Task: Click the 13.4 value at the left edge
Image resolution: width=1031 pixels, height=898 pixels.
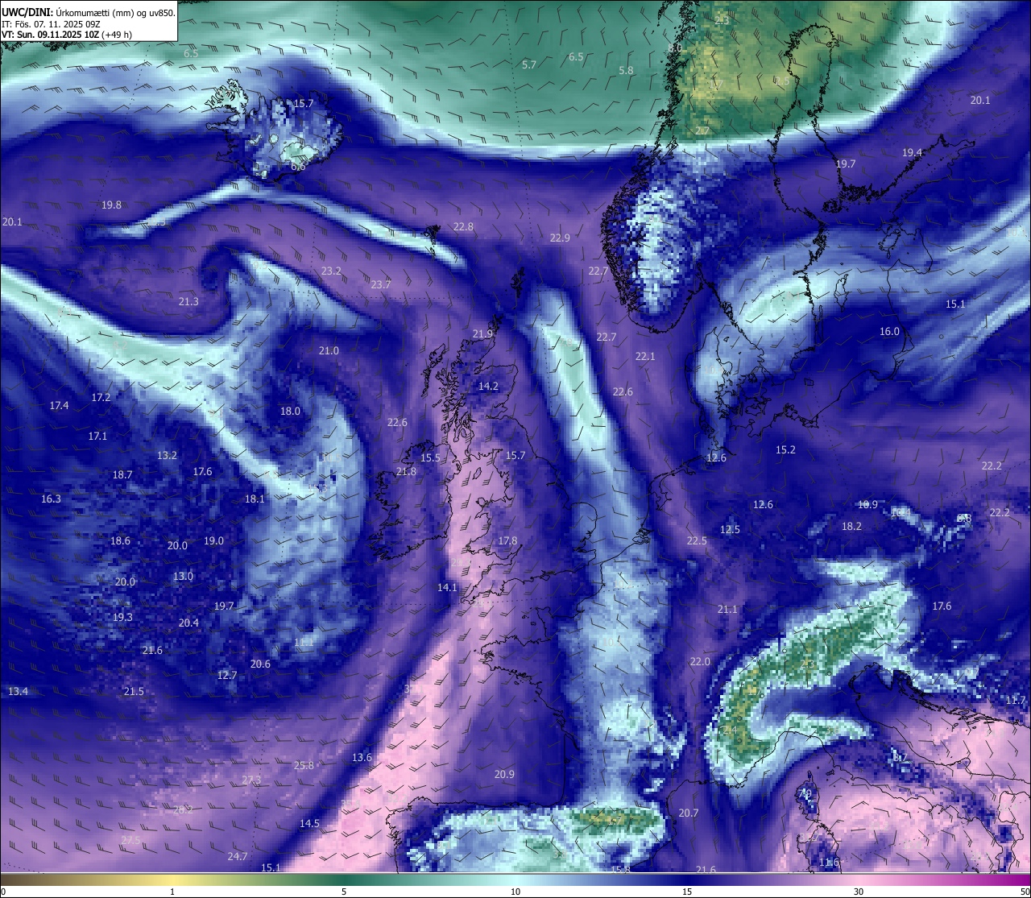Action: coord(18,692)
